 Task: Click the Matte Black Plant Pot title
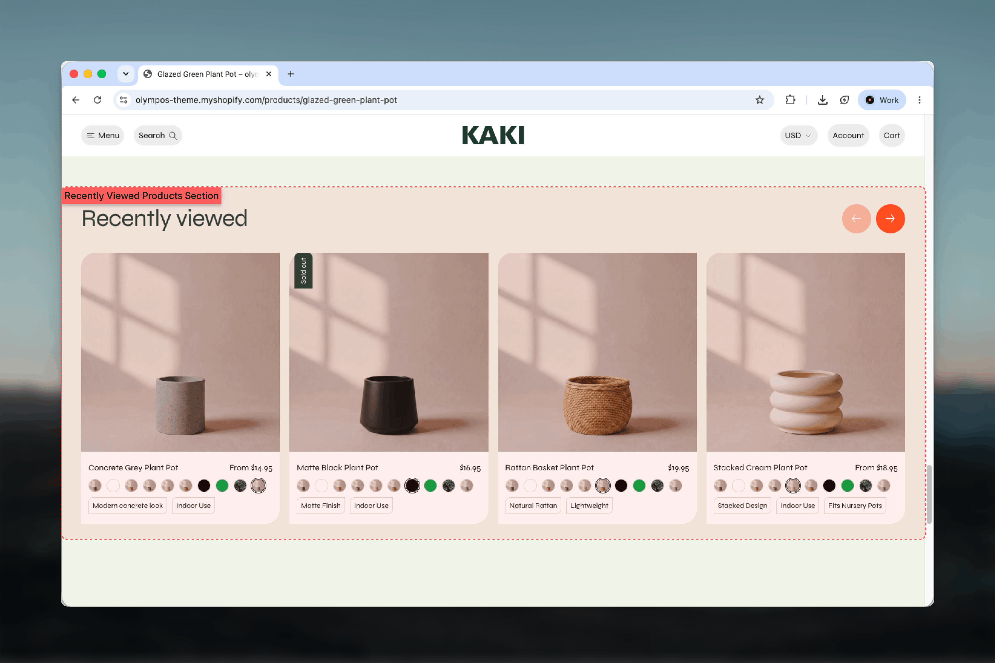click(337, 468)
